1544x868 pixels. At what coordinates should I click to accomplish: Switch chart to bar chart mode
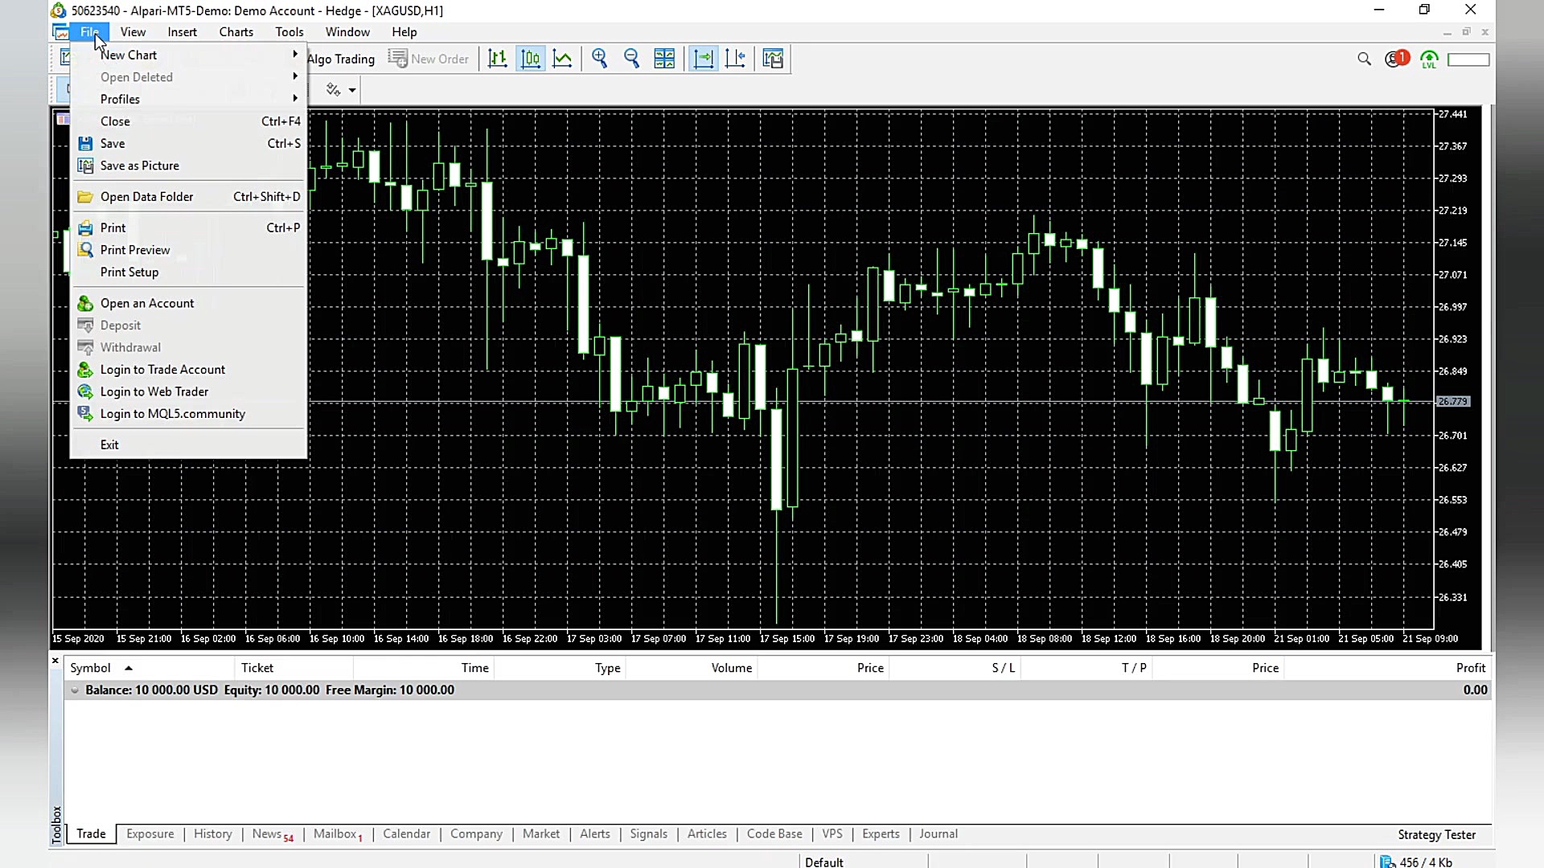(x=498, y=59)
